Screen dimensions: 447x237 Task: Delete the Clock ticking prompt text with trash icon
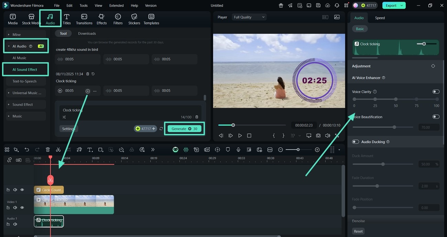(x=197, y=117)
